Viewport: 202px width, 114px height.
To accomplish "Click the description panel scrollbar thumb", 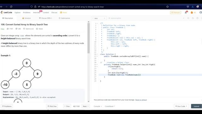I will coord(88,38).
